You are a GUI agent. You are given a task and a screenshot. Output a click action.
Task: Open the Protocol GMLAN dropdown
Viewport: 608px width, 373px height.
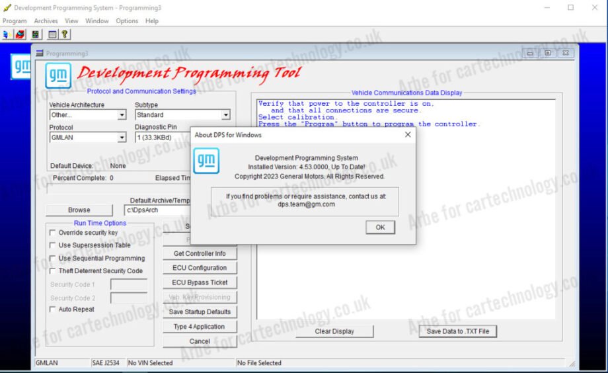coord(122,138)
